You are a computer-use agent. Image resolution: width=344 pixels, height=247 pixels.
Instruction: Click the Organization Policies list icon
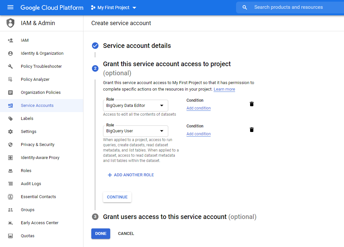pos(10,93)
